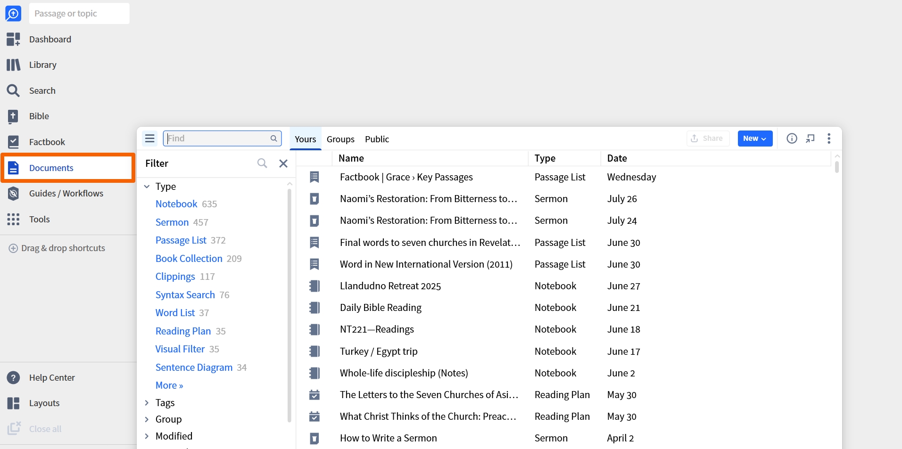Switch to the Groups tab
The image size is (902, 449).
(x=340, y=139)
